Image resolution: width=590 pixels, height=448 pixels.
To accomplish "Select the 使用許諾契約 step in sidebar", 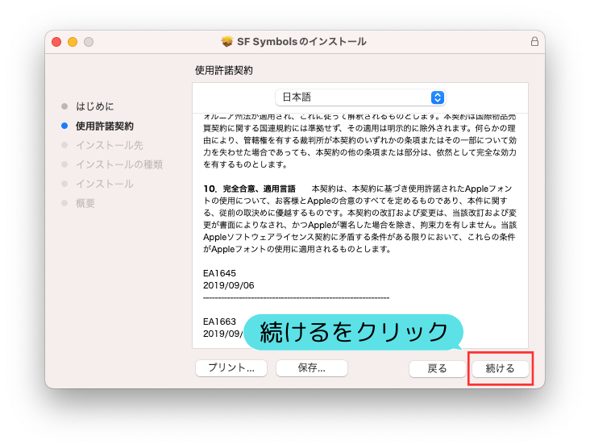I will pyautogui.click(x=105, y=126).
